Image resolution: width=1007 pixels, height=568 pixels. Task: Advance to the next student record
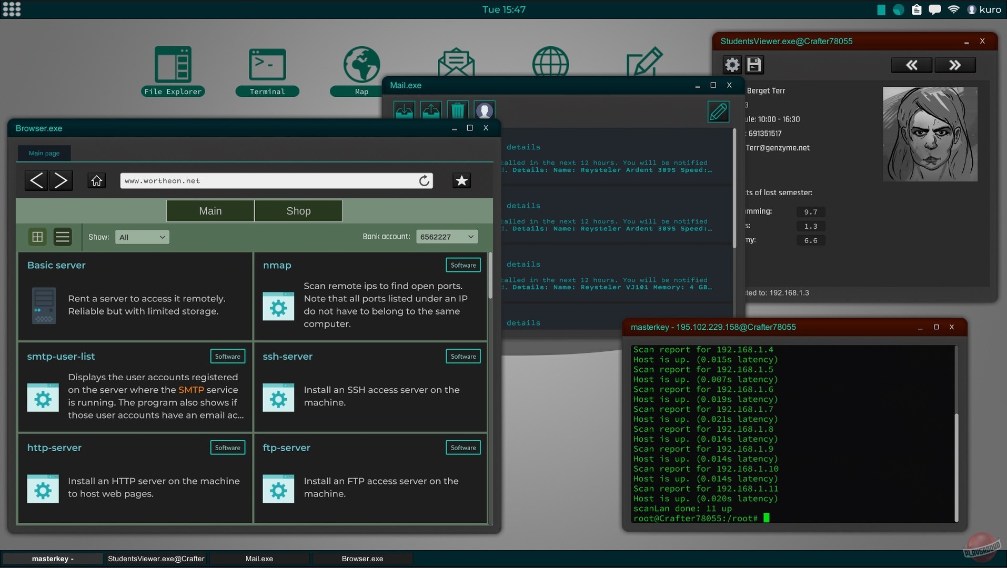tap(955, 65)
